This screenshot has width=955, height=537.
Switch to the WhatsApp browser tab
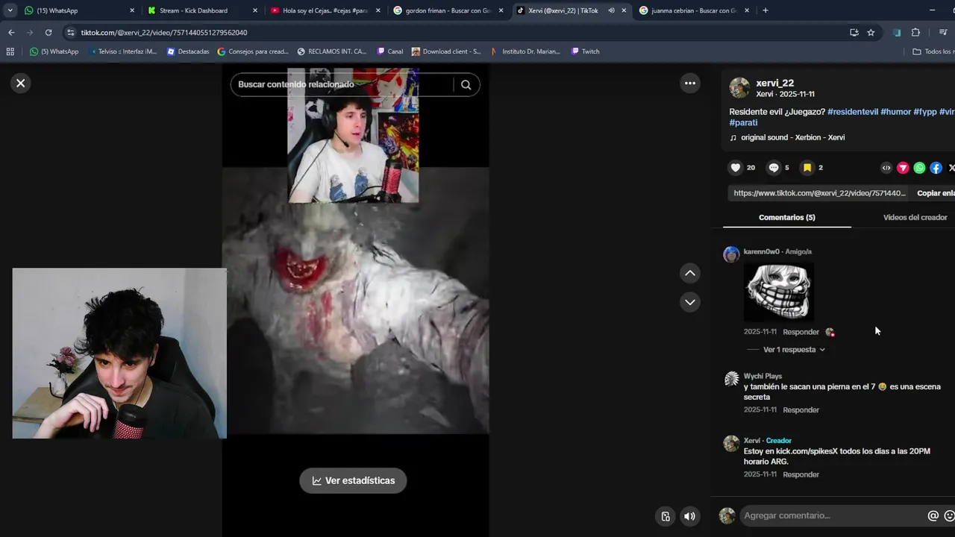click(x=78, y=10)
